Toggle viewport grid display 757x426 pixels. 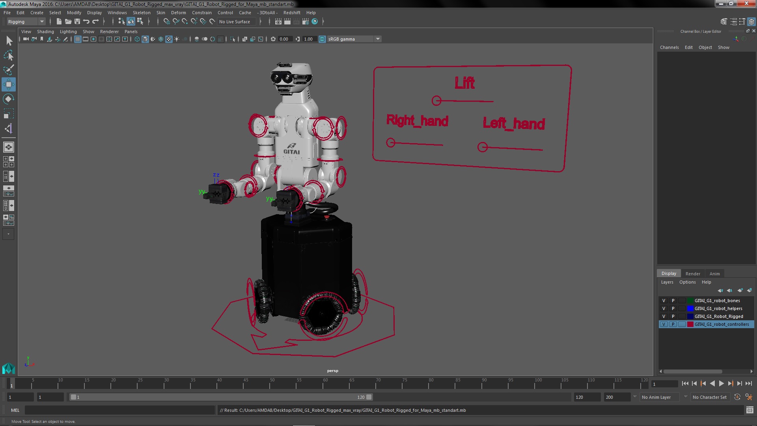click(78, 39)
